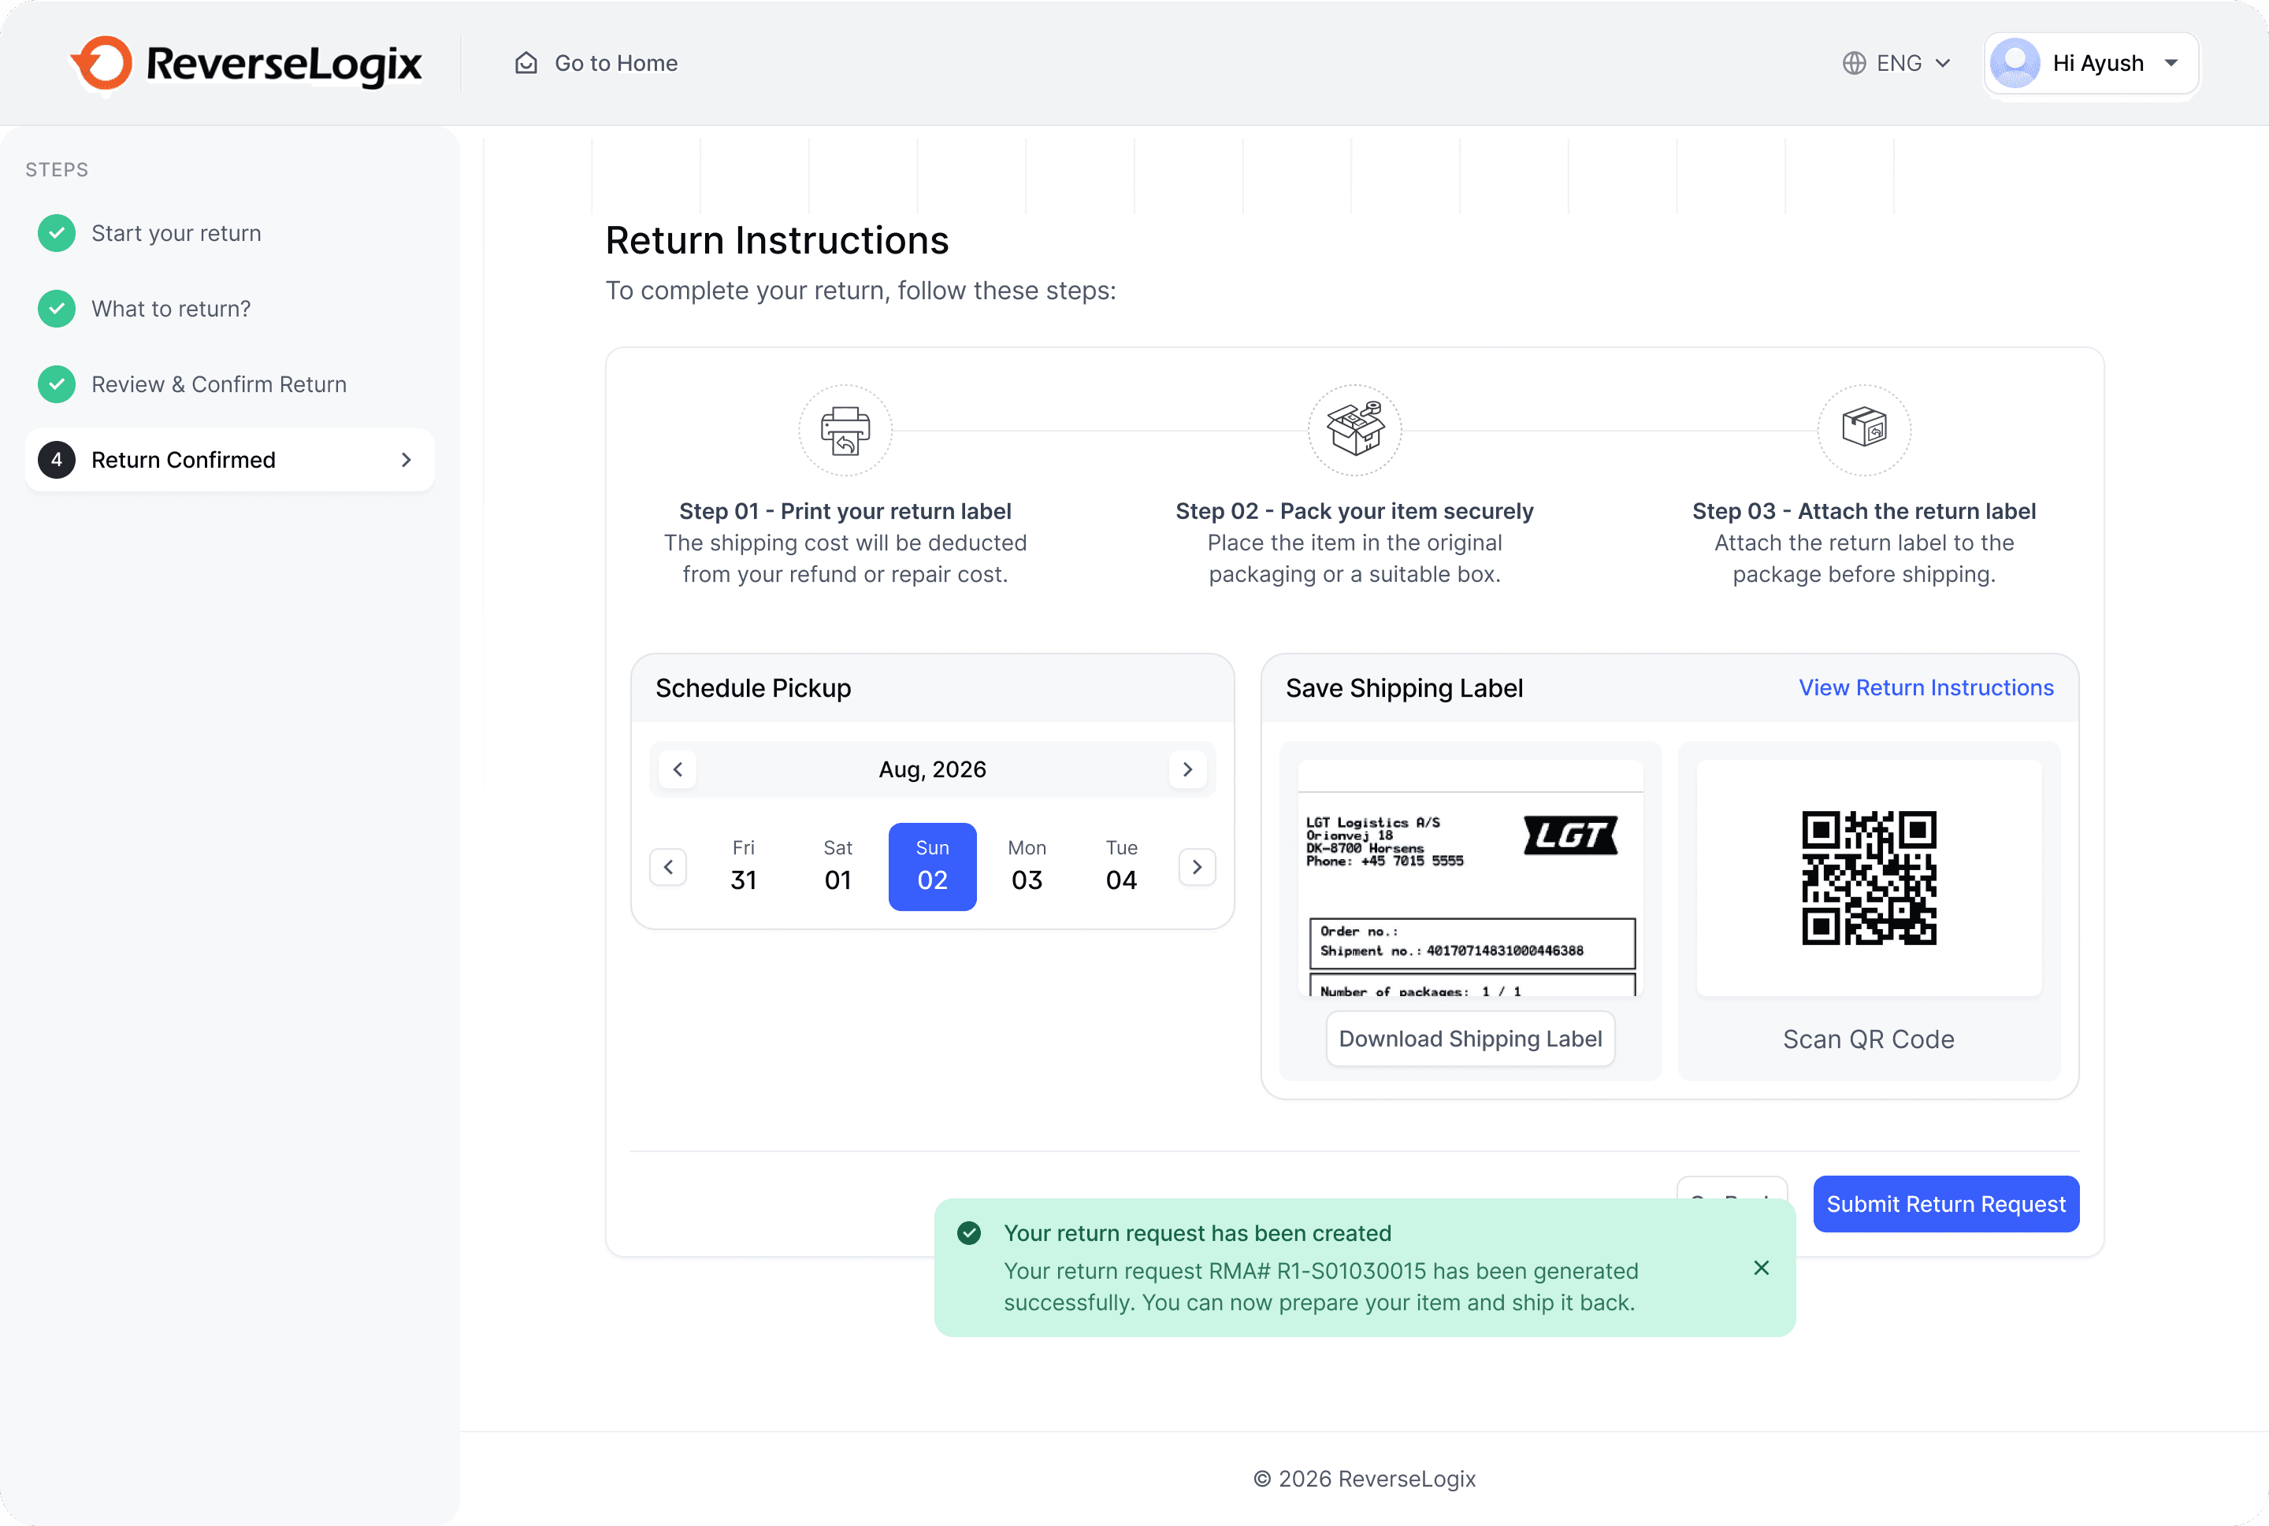Click the green check success icon in toast

coord(969,1233)
